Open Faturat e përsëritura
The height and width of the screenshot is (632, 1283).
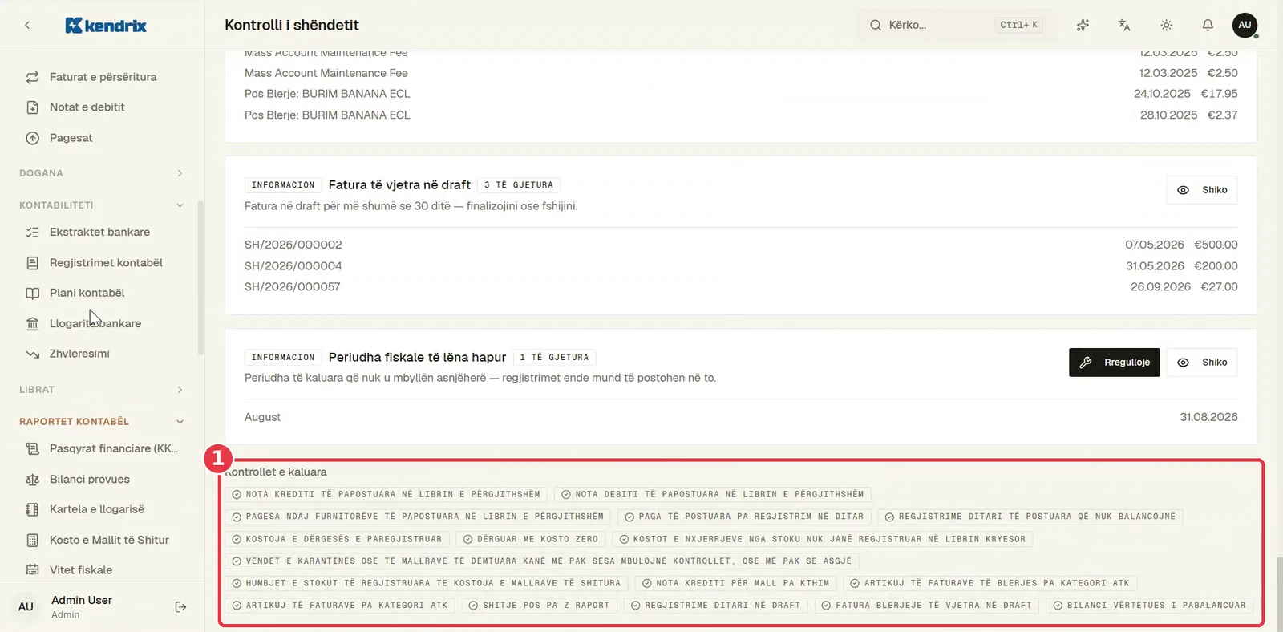[x=103, y=77]
